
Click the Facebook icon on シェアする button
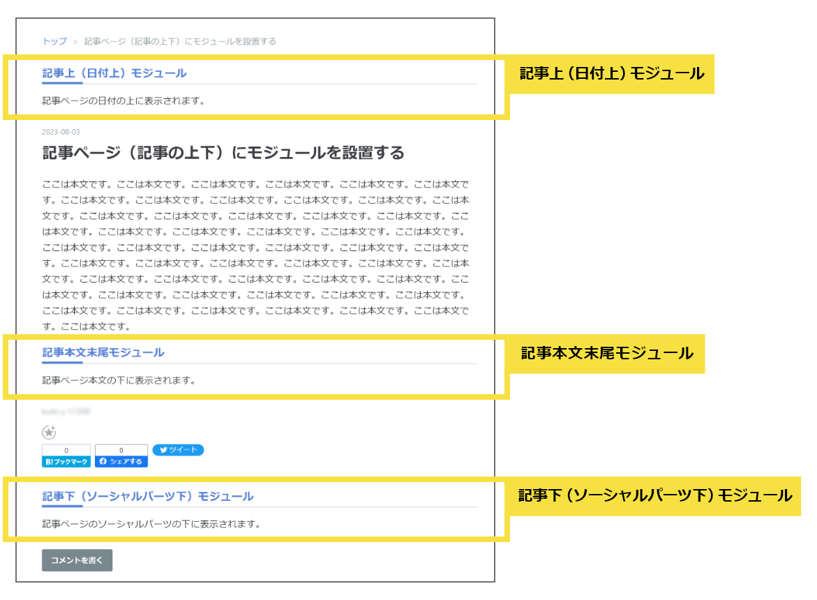[103, 461]
